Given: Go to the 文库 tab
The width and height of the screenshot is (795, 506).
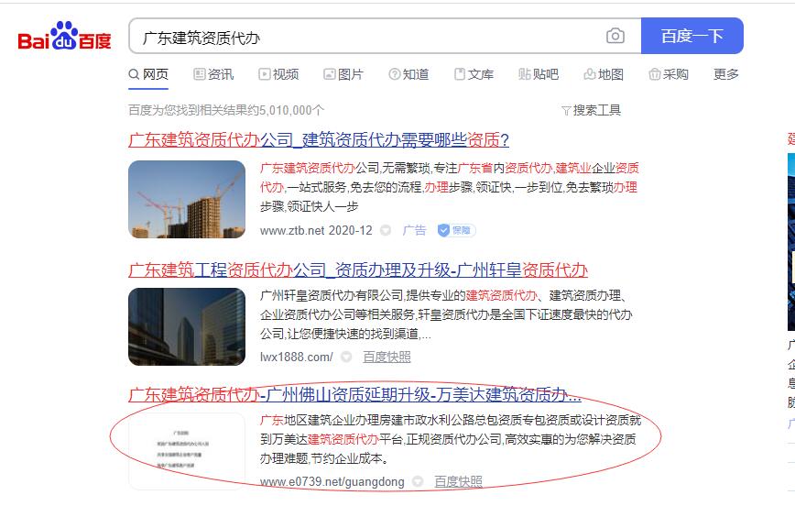Looking at the screenshot, I should [474, 74].
